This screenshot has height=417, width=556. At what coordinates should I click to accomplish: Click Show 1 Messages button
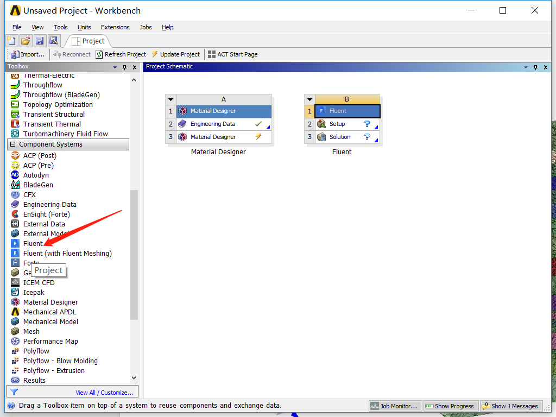click(511, 406)
